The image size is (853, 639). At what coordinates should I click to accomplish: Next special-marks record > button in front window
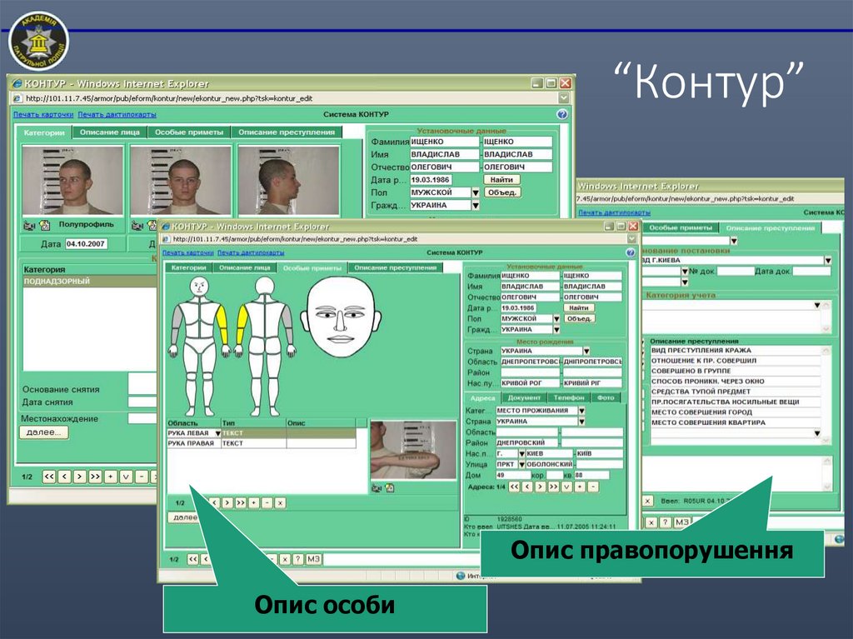tap(227, 503)
